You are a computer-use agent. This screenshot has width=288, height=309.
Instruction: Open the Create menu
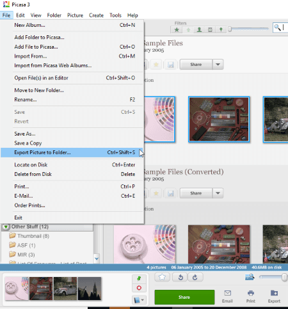96,15
